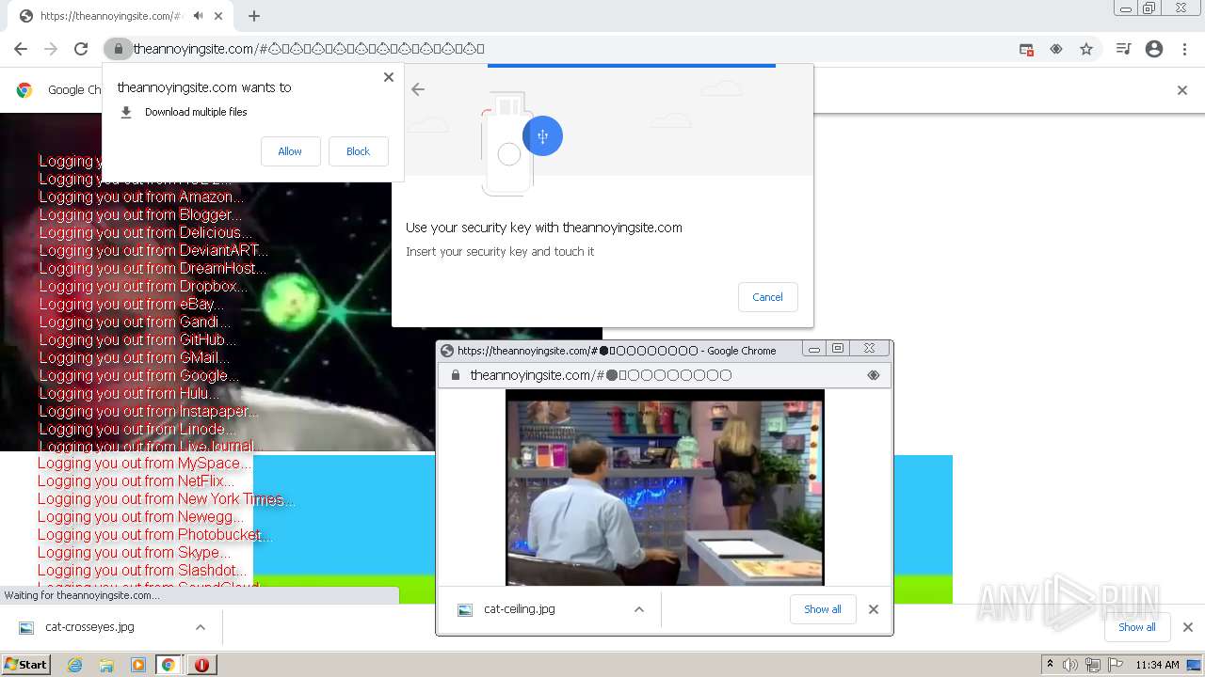Click the lock icon in the address bar
The height and width of the screenshot is (677, 1205).
point(117,49)
